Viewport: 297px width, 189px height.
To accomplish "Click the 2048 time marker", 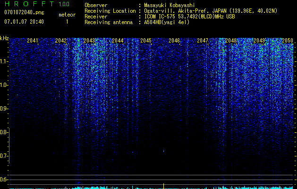I will 231,41.
